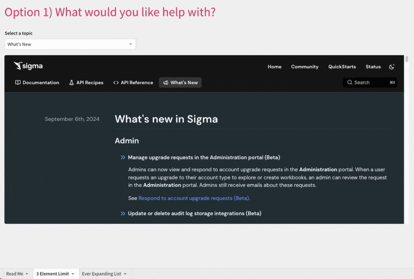This screenshot has height=279, width=414.
Task: Open Ever Expanding List tab menu arrow
Action: coord(125,274)
